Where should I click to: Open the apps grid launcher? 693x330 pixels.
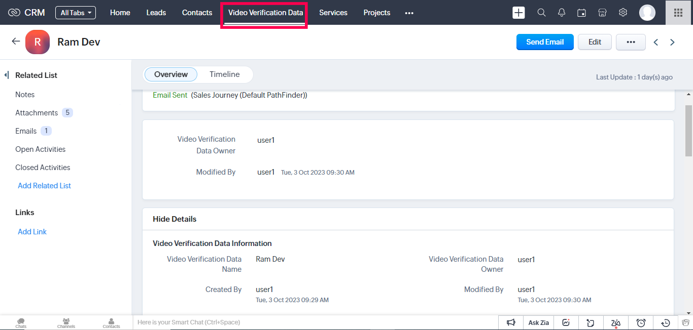coord(678,13)
